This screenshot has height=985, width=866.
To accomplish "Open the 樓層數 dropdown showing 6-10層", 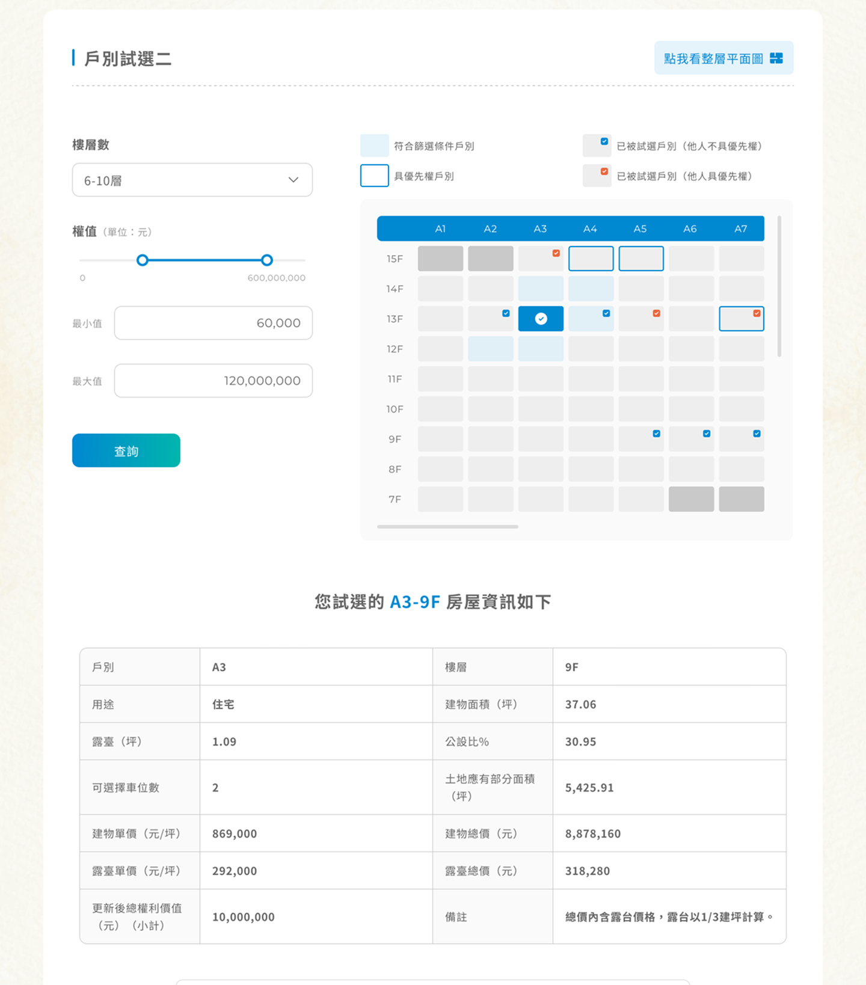I will 192,180.
